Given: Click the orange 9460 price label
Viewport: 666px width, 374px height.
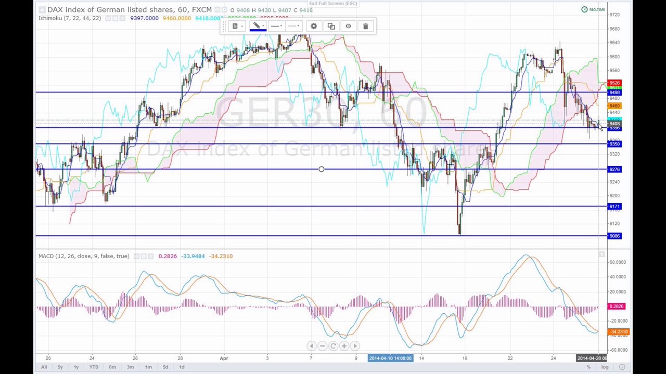Looking at the screenshot, I should 614,106.
